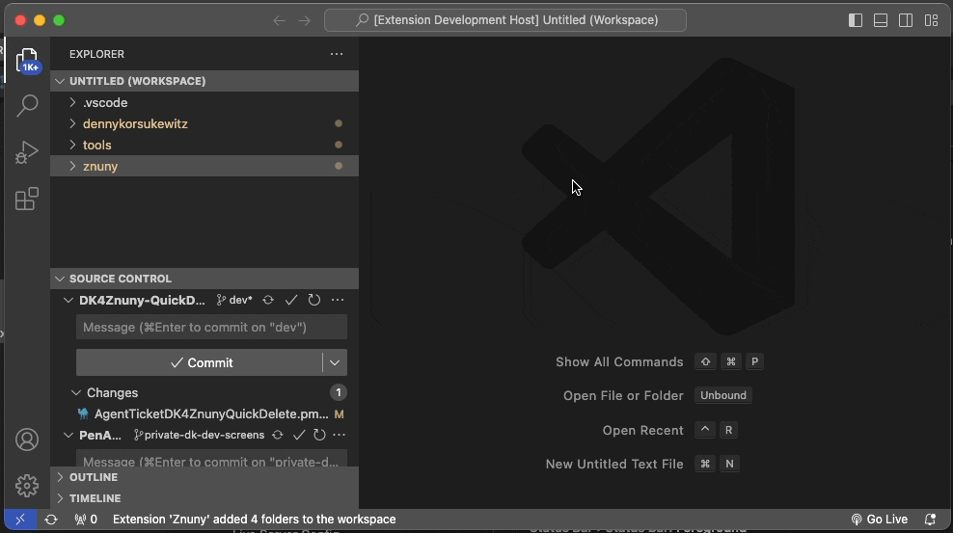
Task: Open the Manage gear icon
Action: click(27, 486)
